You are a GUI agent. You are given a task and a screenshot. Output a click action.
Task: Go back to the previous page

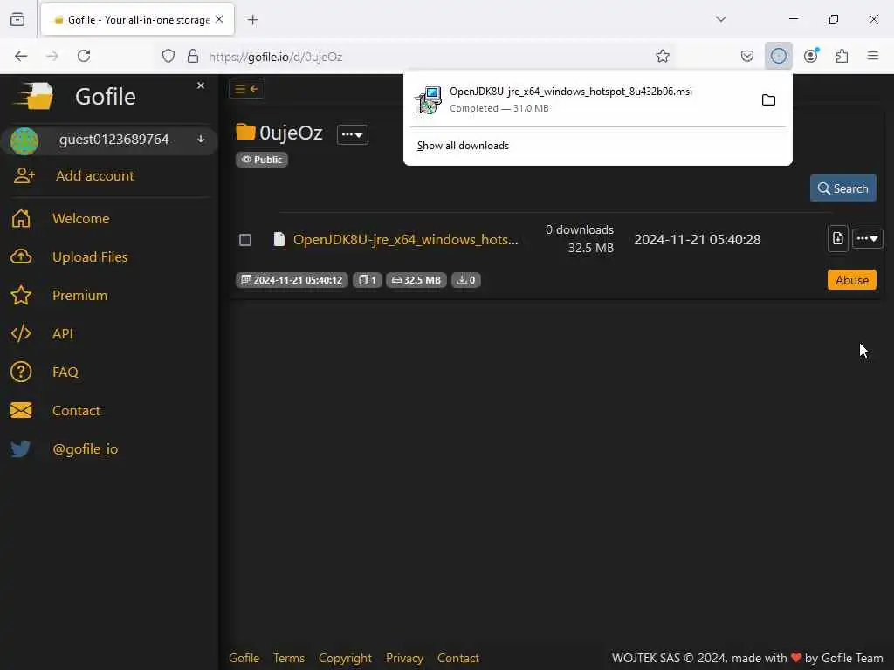(x=21, y=56)
